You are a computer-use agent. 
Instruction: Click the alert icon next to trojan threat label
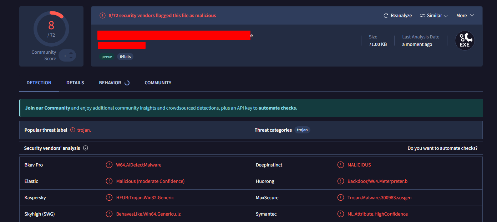(x=73, y=130)
